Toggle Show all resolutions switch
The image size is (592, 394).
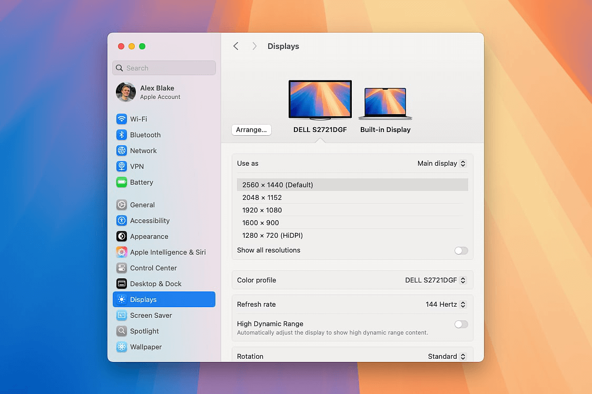click(x=461, y=251)
